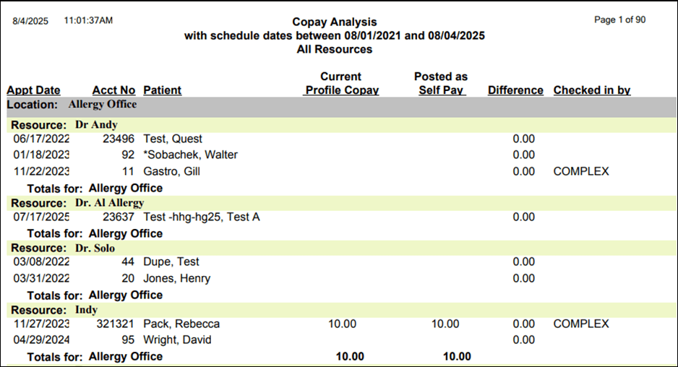Click the Appt Date column header
Viewport: 678px width, 367px height.
(x=33, y=90)
